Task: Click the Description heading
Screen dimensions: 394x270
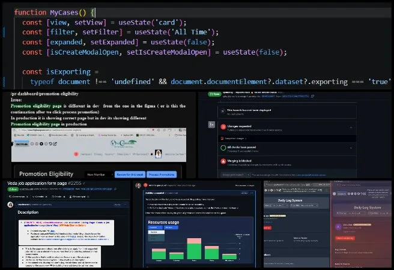Action: click(x=28, y=212)
